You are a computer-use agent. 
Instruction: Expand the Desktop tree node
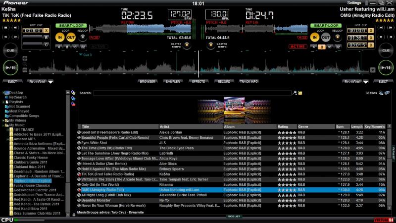point(3,93)
